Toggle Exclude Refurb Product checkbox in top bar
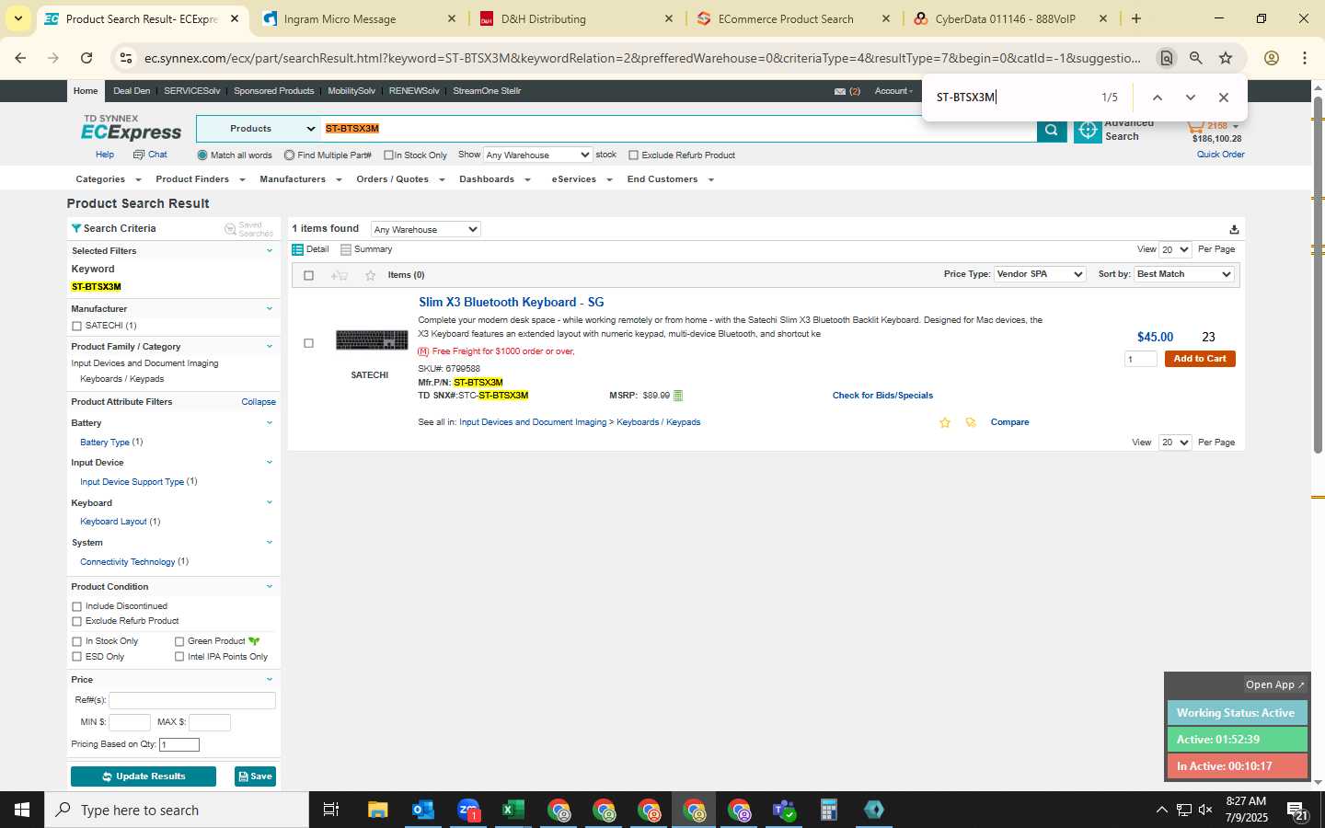 pos(633,155)
